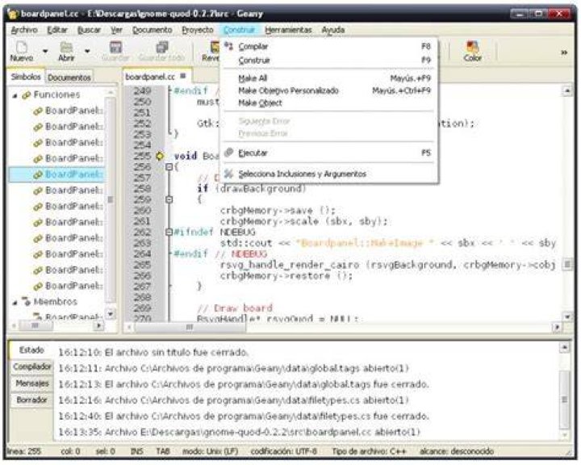581x465 pixels.
Task: Click the Guardar todo toolbar icon
Action: tap(162, 47)
